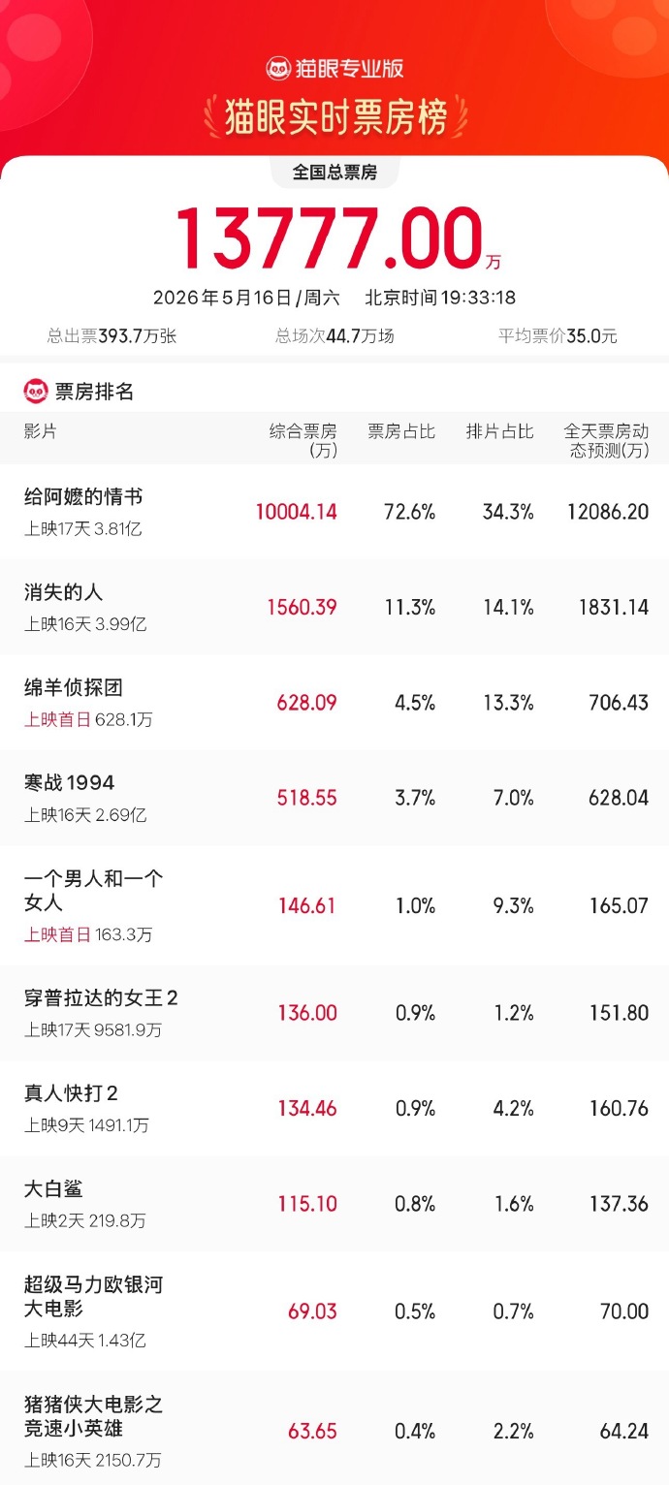
Task: Sort by the 票房占比 column header
Action: 401,431
